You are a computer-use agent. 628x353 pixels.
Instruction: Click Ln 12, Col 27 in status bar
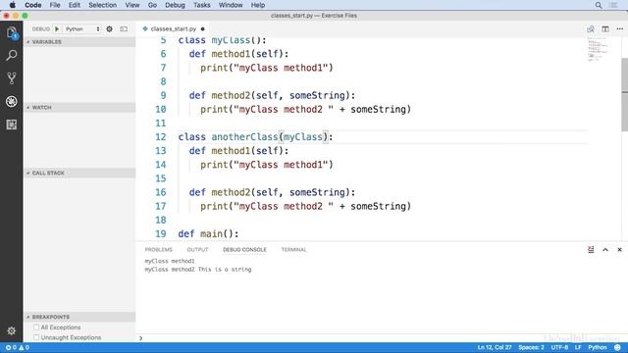click(x=495, y=347)
